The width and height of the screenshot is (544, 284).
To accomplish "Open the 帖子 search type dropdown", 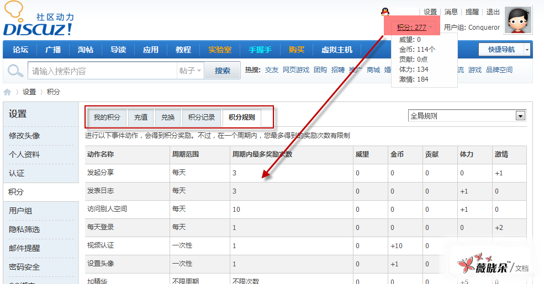I will 191,71.
